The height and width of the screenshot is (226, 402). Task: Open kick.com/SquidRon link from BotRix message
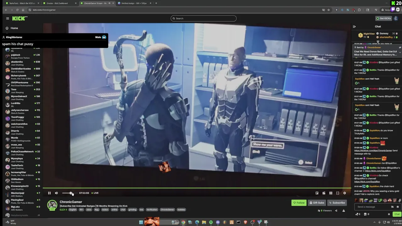[378, 171]
